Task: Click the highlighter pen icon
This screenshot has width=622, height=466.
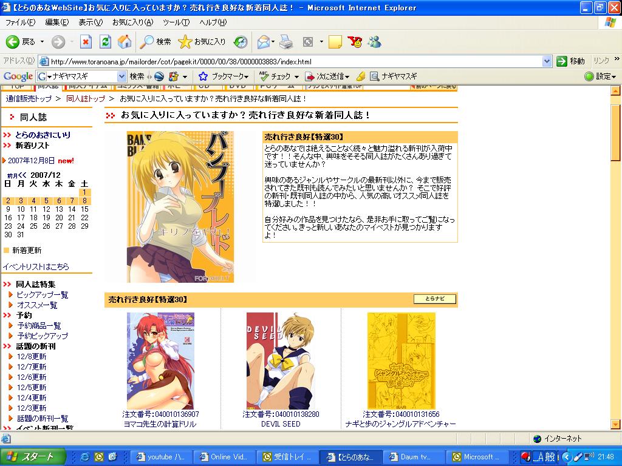Action: coord(361,76)
